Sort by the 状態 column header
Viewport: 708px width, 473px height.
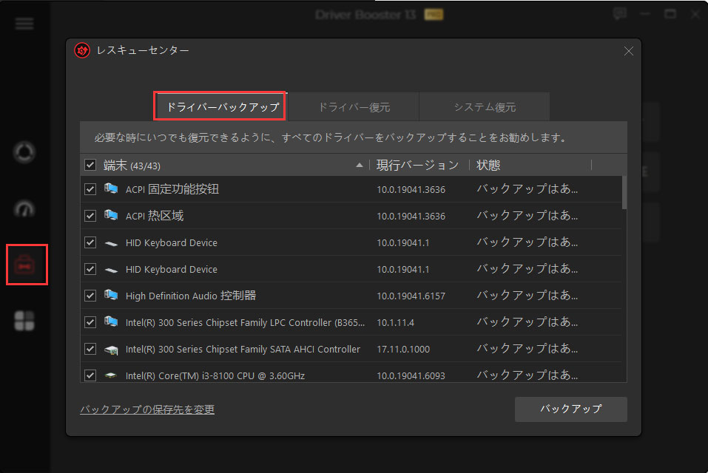pos(488,165)
